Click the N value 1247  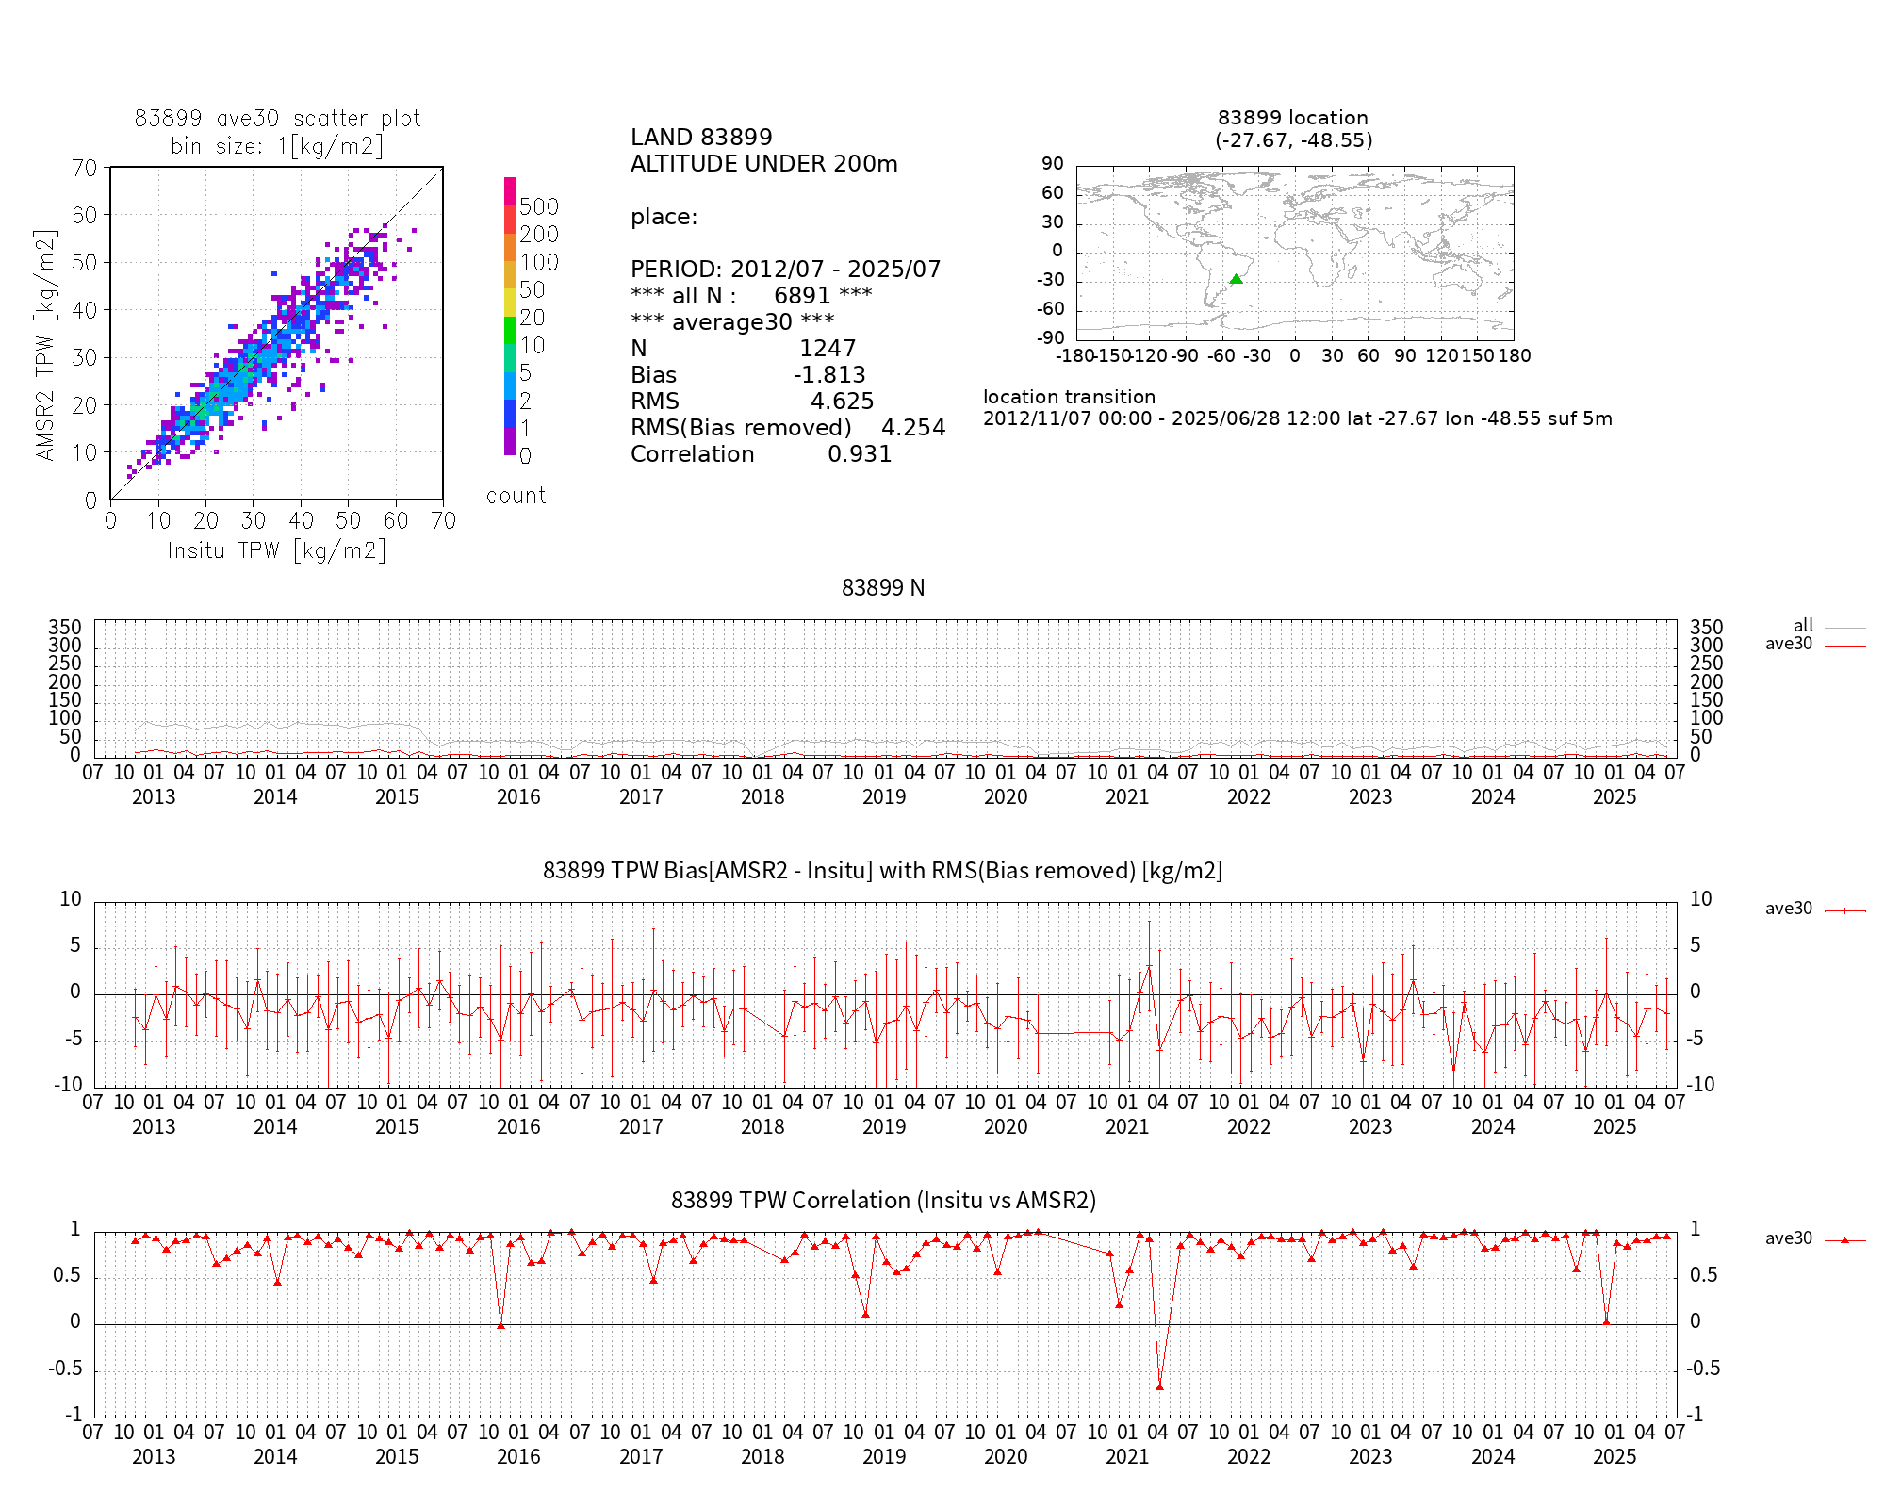pyautogui.click(x=828, y=349)
